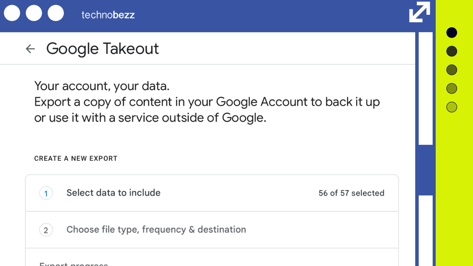Click the technobezz logo text
The image size is (473, 266).
click(x=108, y=15)
